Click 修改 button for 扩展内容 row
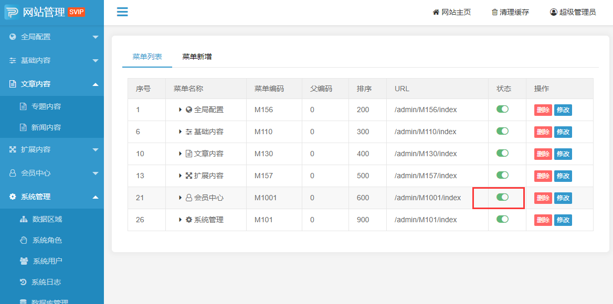613x304 pixels. click(x=563, y=176)
